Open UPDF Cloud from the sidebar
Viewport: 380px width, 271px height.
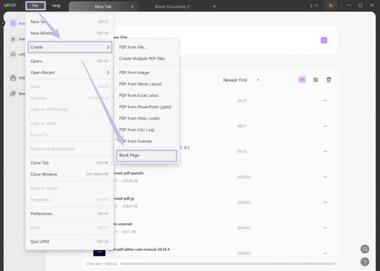coord(12,54)
